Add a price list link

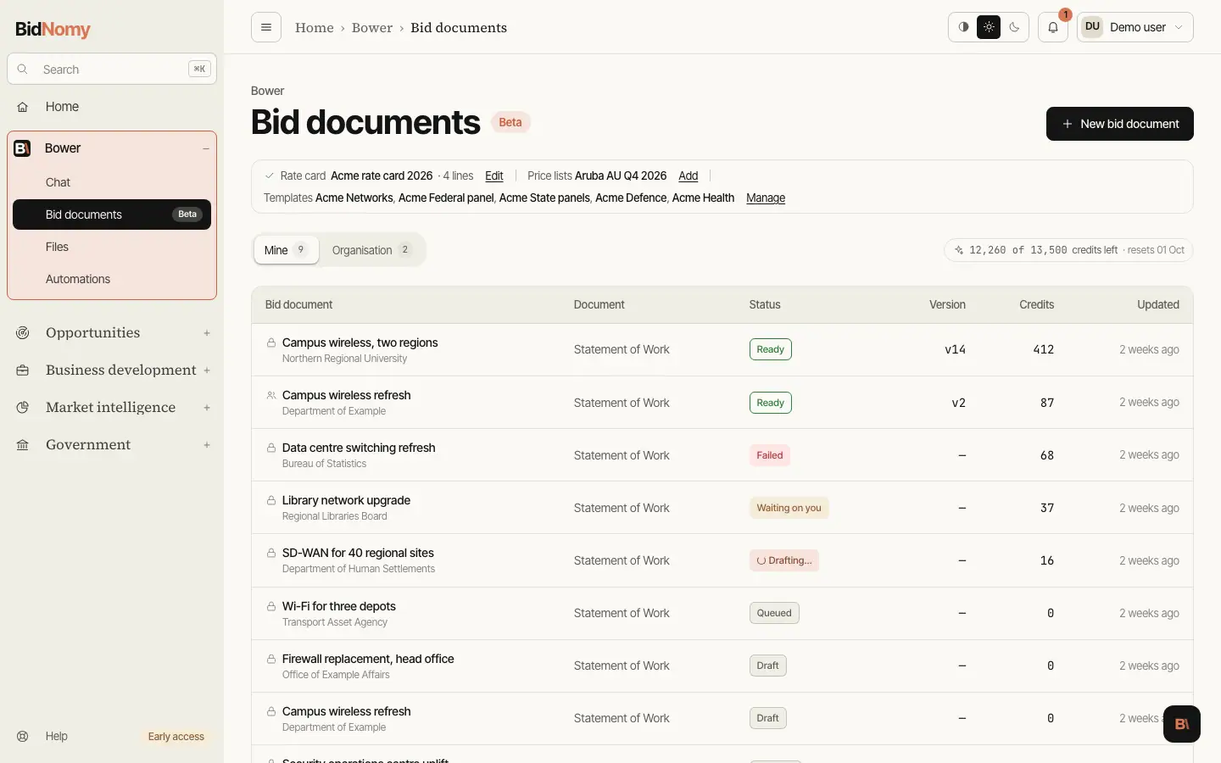(x=689, y=176)
